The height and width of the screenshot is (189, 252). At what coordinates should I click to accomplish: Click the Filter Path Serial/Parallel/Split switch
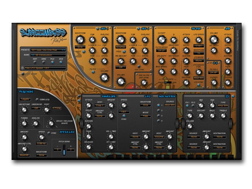coord(168,83)
